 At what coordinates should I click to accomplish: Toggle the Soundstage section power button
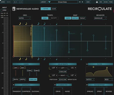tap(87, 85)
